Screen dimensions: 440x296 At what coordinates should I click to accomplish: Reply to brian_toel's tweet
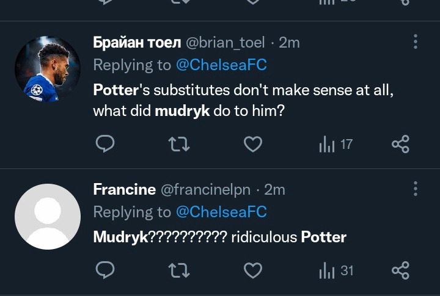tap(106, 144)
